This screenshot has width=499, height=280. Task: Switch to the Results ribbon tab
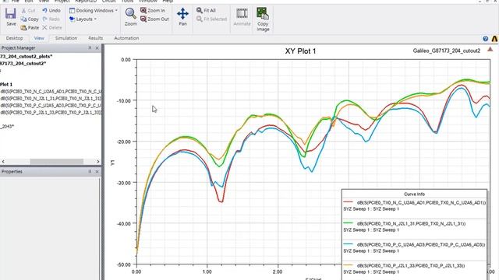point(95,38)
